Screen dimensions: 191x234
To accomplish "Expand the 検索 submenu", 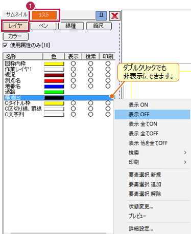I will [152, 153].
